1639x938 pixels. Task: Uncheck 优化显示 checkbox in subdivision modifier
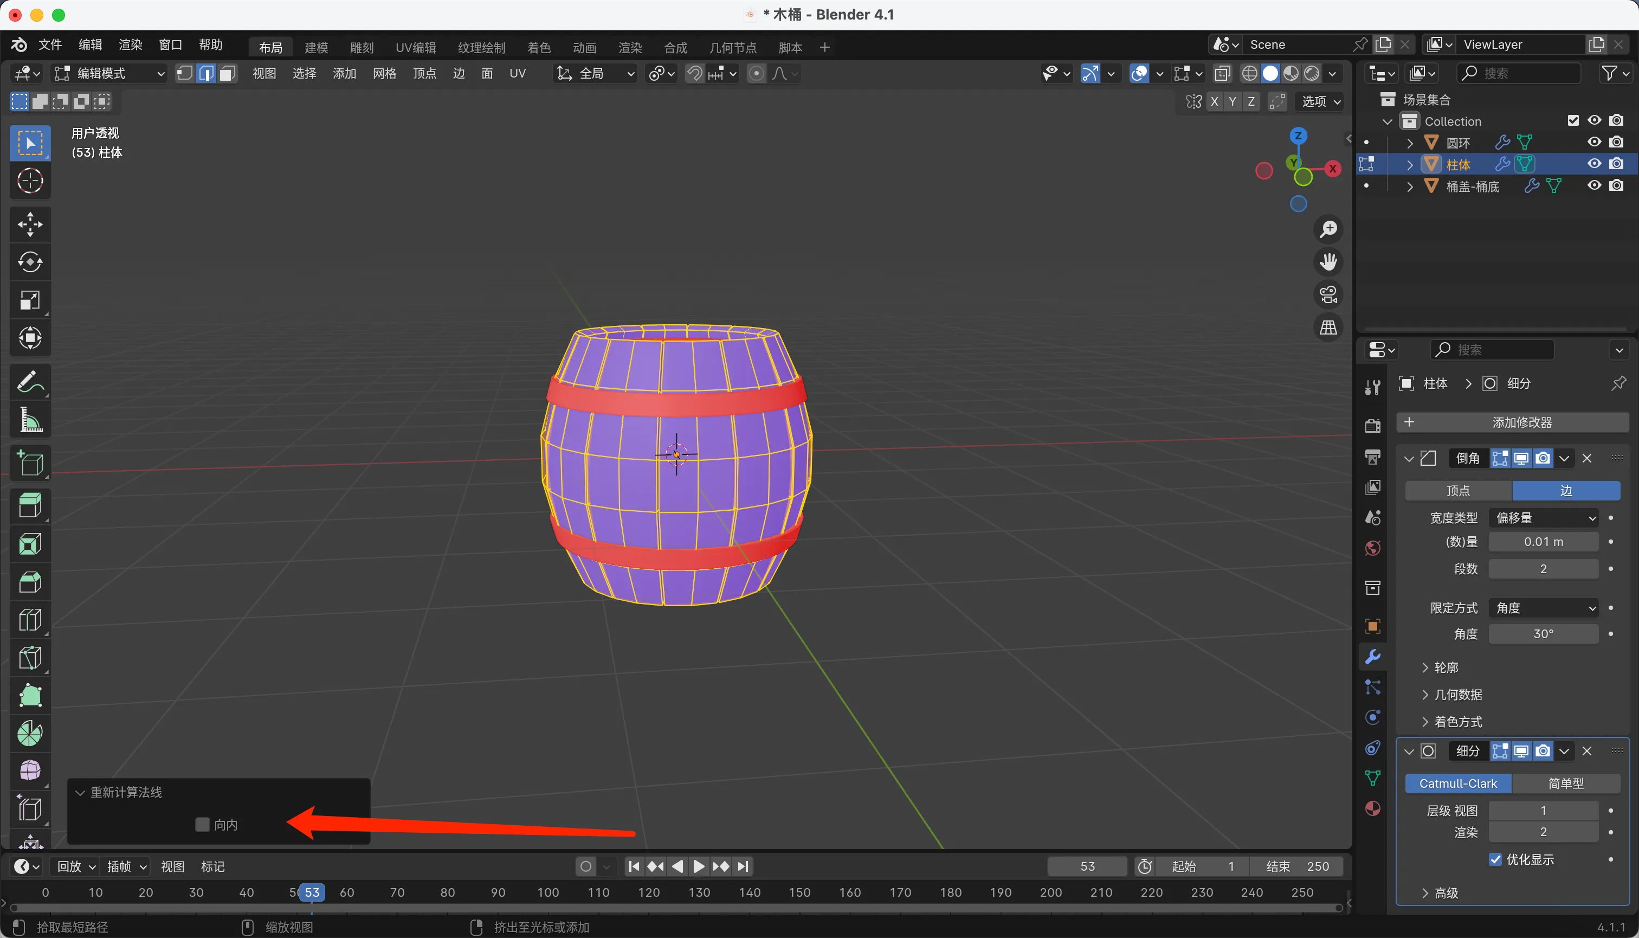1495,859
